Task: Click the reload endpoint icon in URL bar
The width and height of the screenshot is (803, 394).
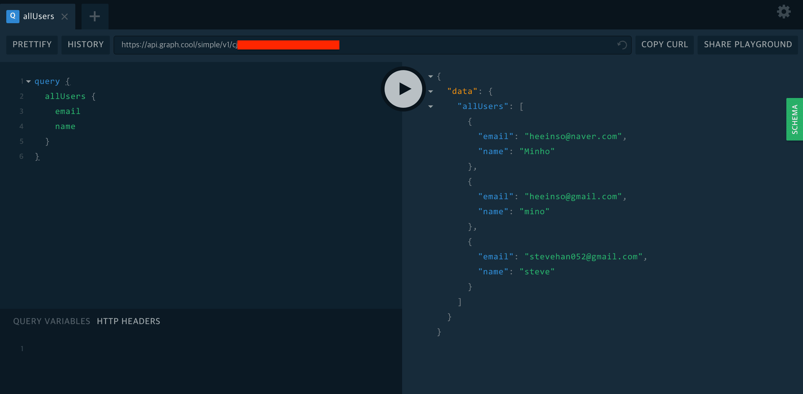Action: coord(622,45)
